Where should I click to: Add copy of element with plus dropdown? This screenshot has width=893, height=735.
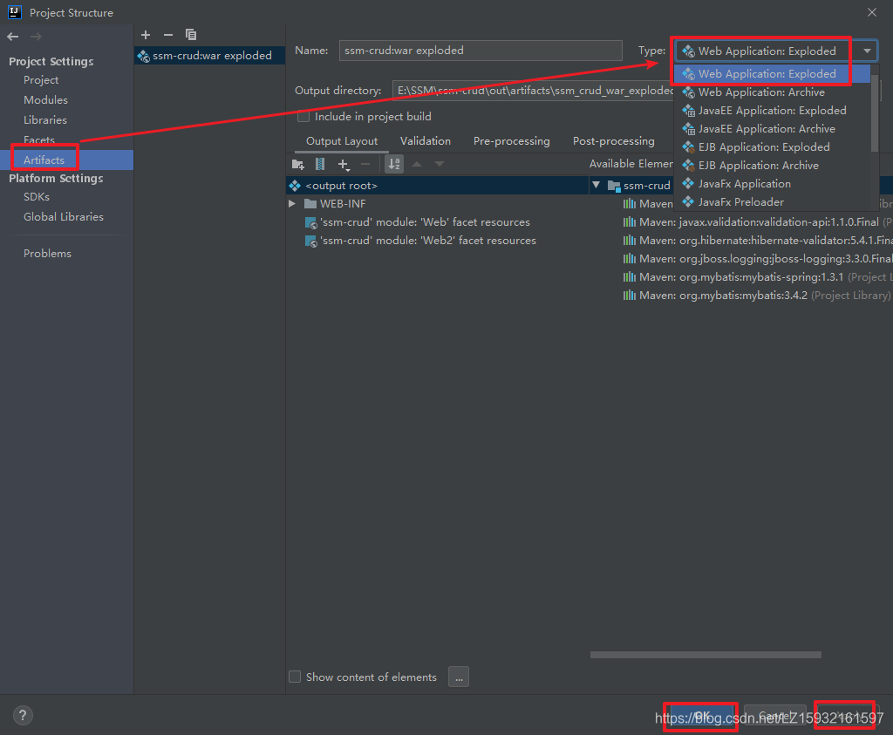(344, 165)
